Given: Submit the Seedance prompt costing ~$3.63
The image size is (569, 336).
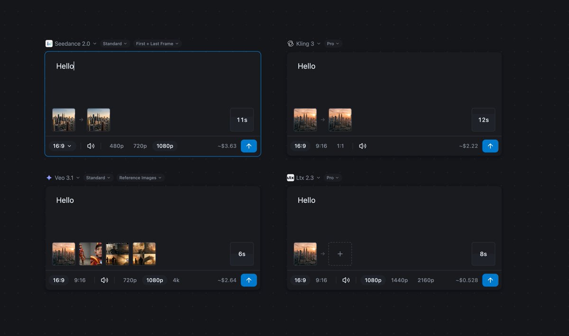Looking at the screenshot, I should click(249, 146).
